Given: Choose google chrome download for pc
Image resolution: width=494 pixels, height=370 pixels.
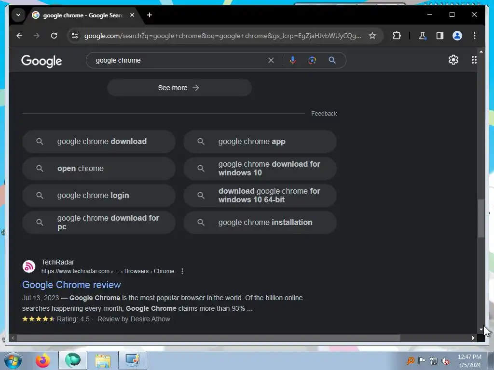Looking at the screenshot, I should pyautogui.click(x=98, y=223).
